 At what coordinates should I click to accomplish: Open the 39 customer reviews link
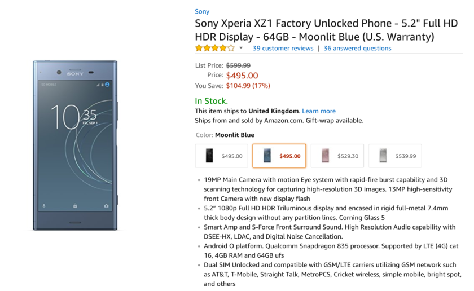pos(283,48)
